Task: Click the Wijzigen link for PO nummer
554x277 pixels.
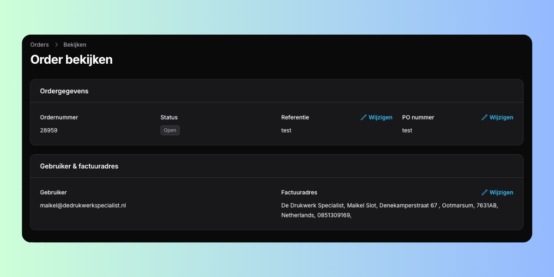Action: (x=497, y=117)
